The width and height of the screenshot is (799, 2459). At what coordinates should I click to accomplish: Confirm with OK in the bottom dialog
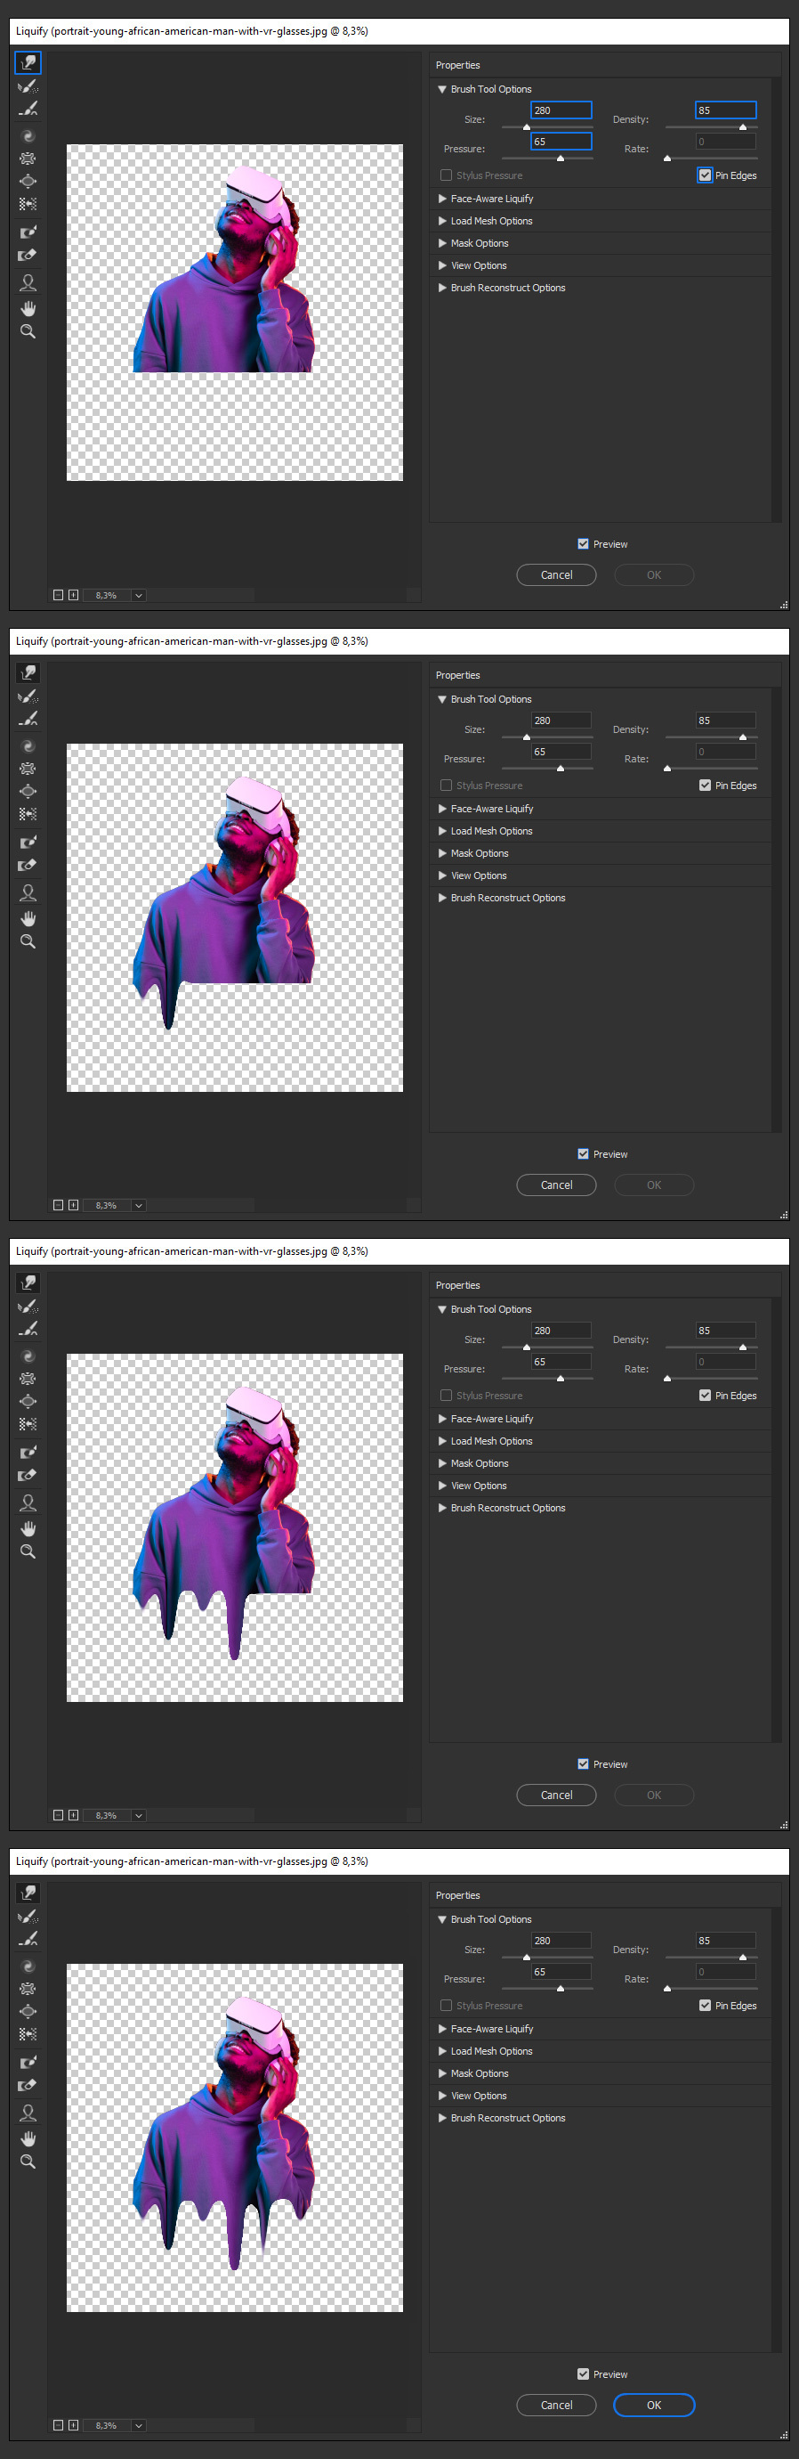point(653,2405)
